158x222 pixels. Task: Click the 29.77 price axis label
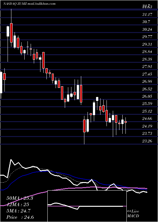[147, 37]
